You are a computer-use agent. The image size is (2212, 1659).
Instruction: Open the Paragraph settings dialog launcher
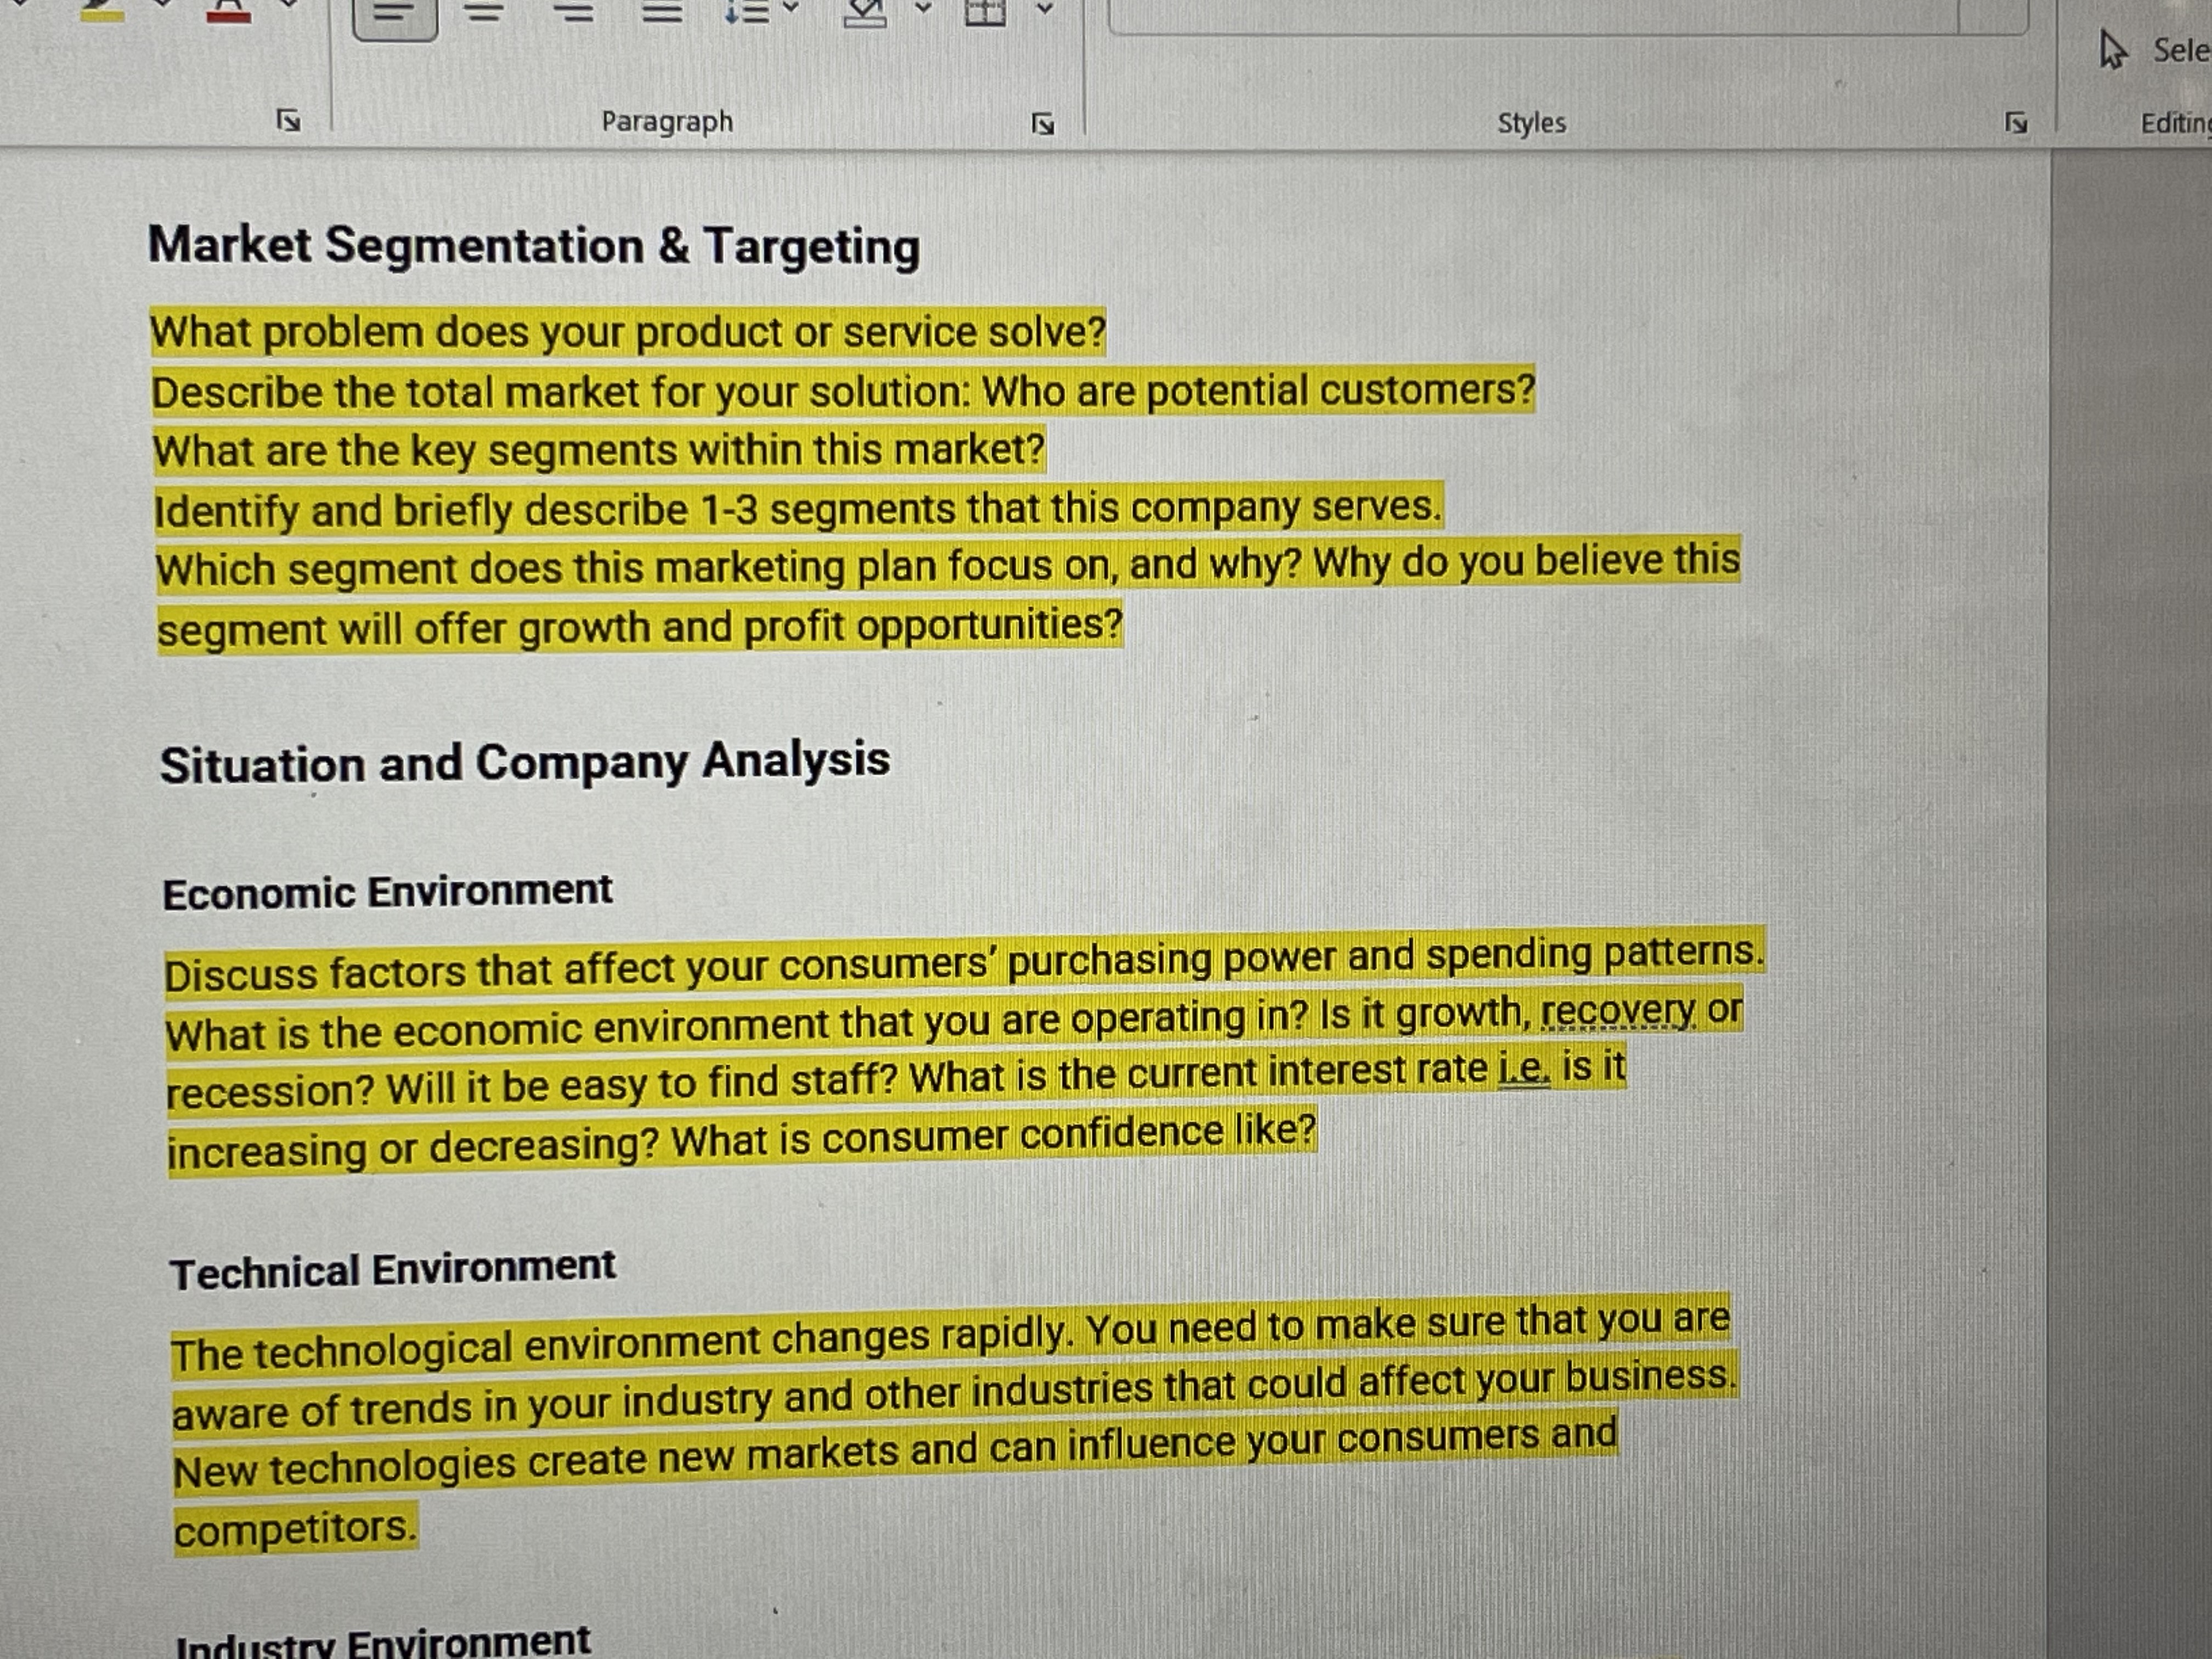coord(1043,124)
